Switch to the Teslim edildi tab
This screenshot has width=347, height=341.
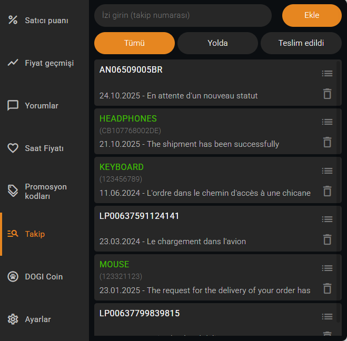click(x=301, y=43)
